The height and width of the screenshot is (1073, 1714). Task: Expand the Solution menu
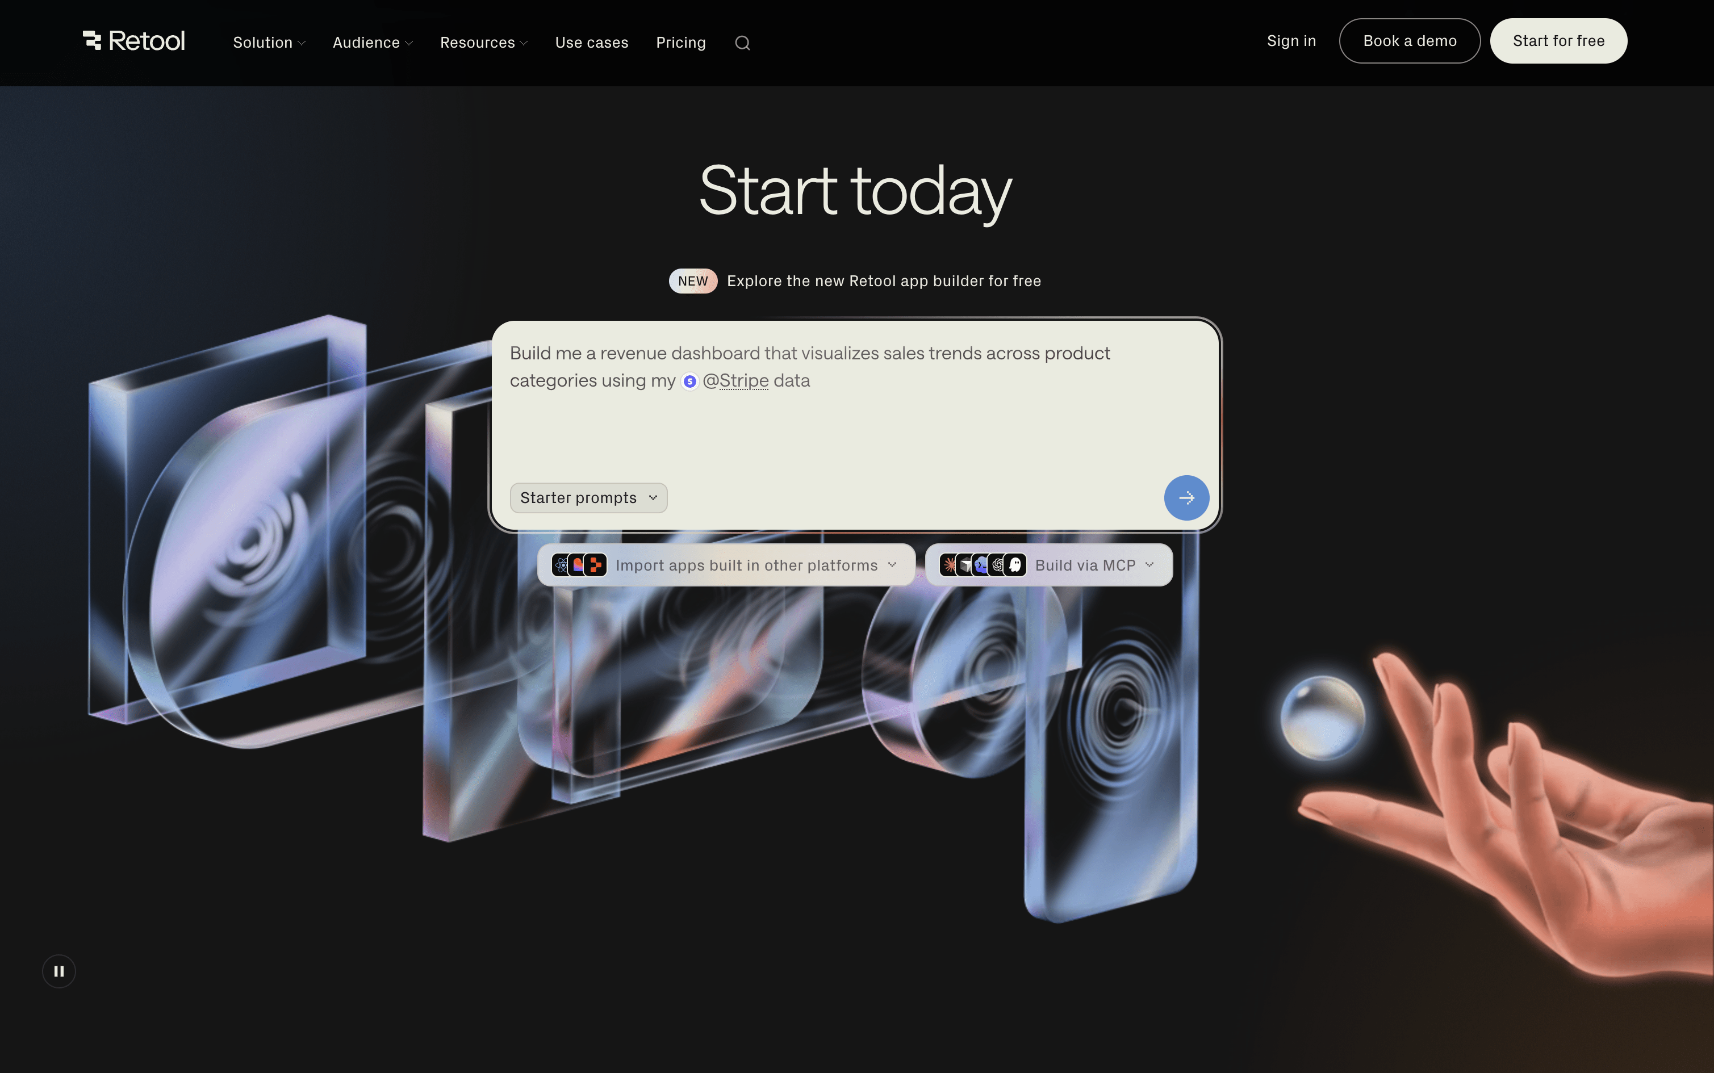[x=269, y=43]
